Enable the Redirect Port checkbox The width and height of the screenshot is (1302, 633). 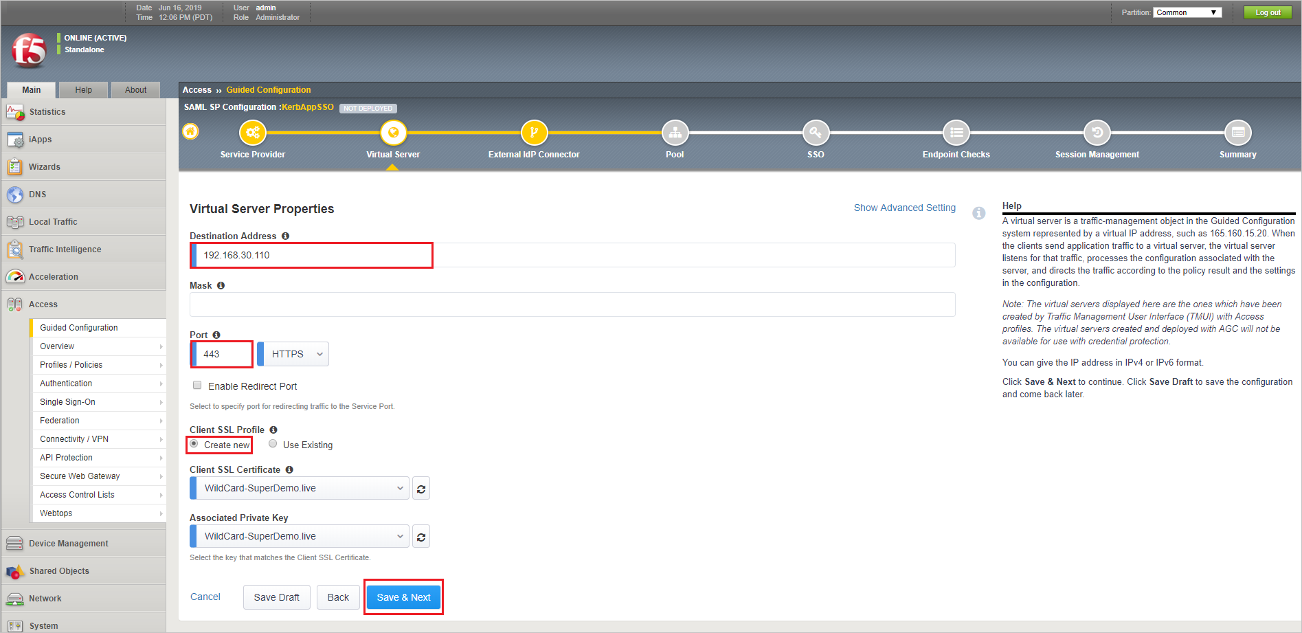(x=197, y=386)
